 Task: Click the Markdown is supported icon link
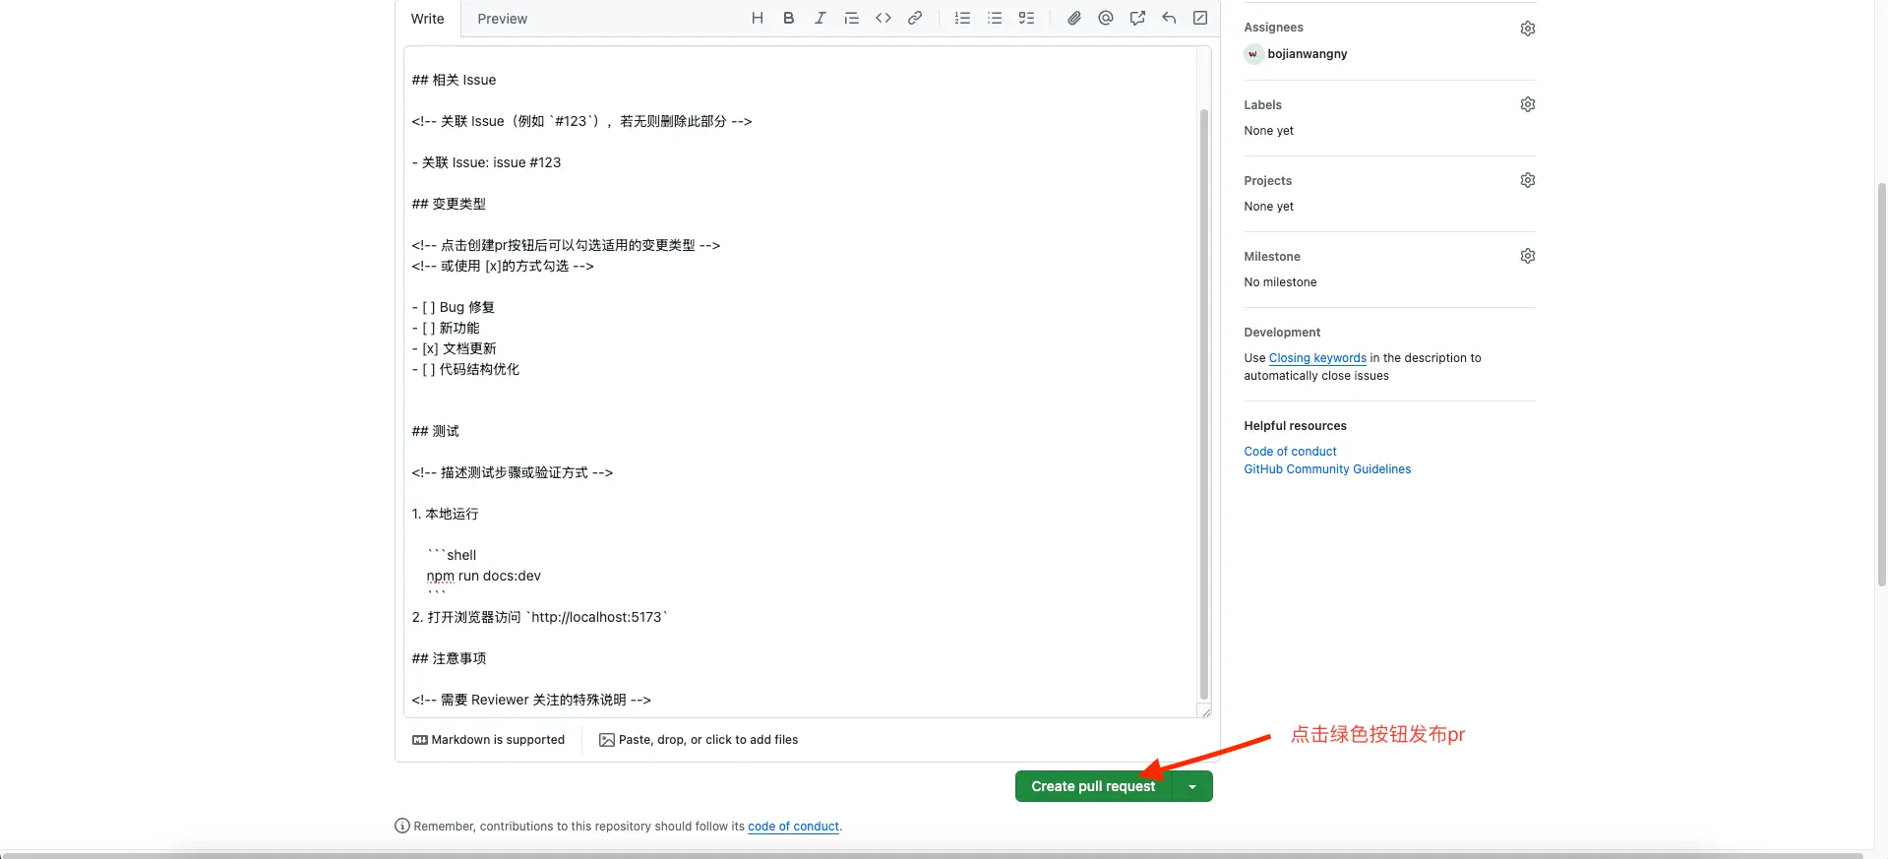click(488, 740)
